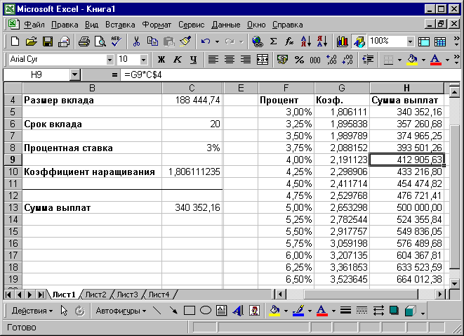Insert WordArt slanted A icon
This screenshot has height=336, width=464.
(238, 311)
